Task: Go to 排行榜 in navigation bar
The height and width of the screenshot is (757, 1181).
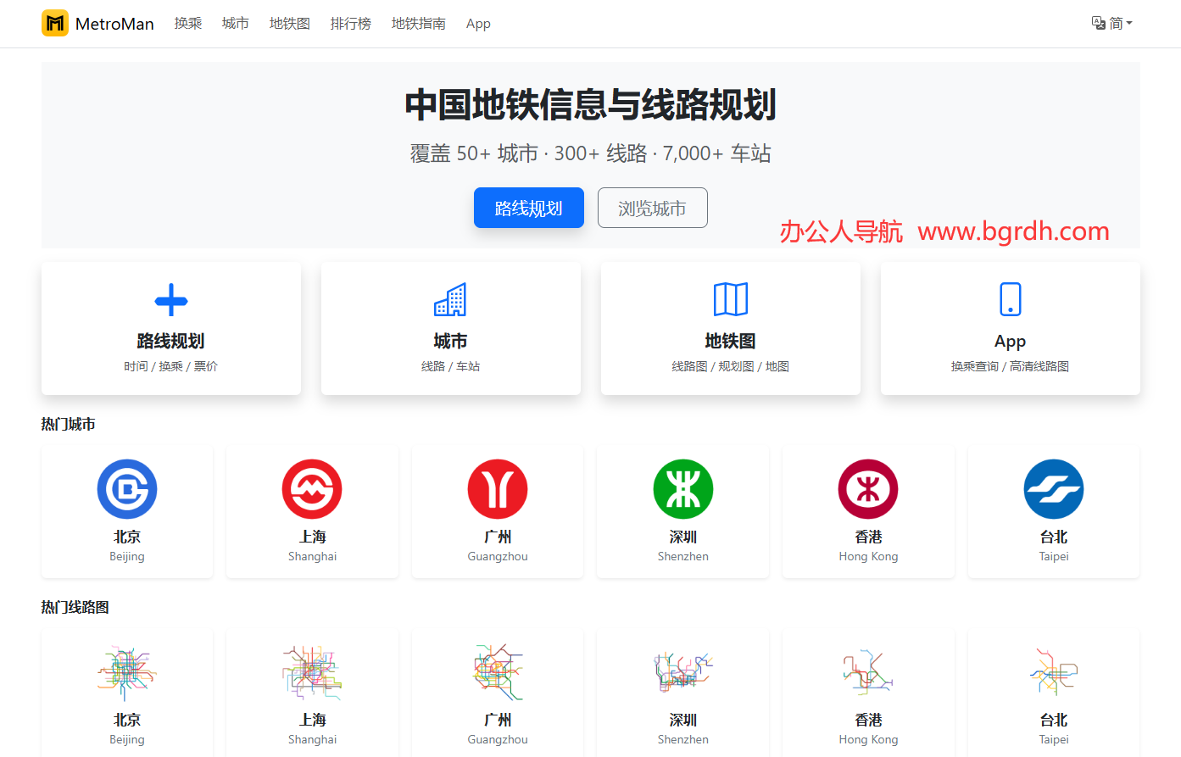Action: tap(351, 24)
